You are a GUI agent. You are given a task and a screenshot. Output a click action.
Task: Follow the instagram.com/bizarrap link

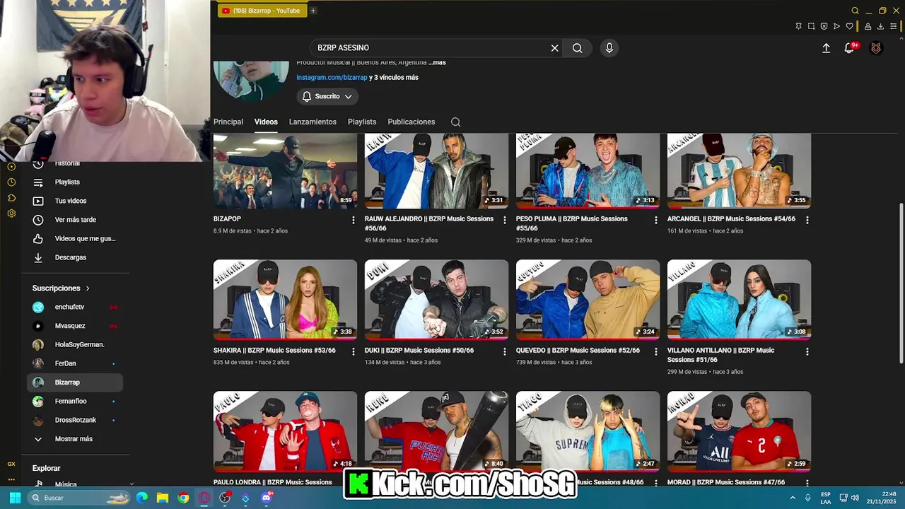[x=332, y=77]
